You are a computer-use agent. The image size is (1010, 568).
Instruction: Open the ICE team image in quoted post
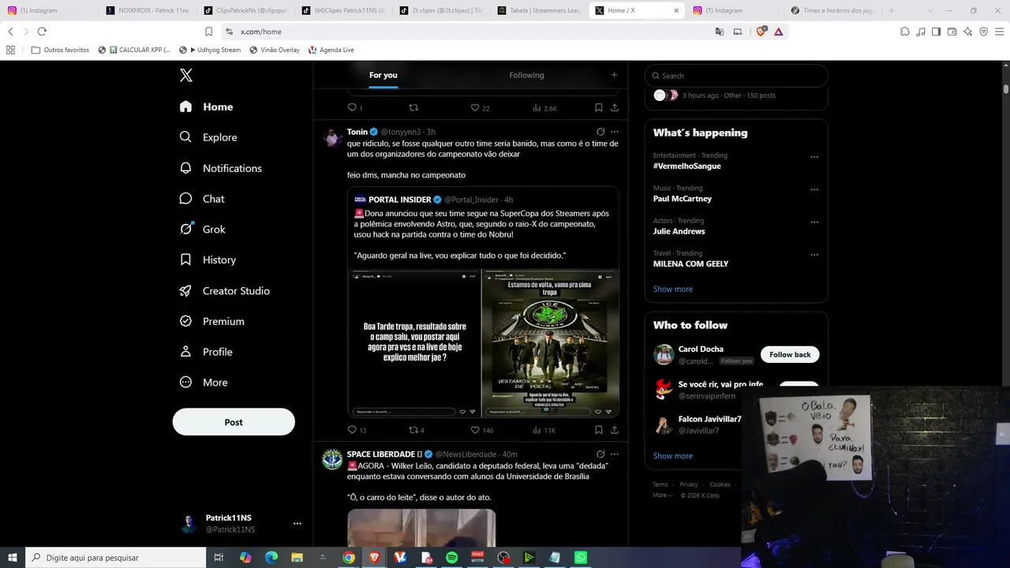click(550, 343)
